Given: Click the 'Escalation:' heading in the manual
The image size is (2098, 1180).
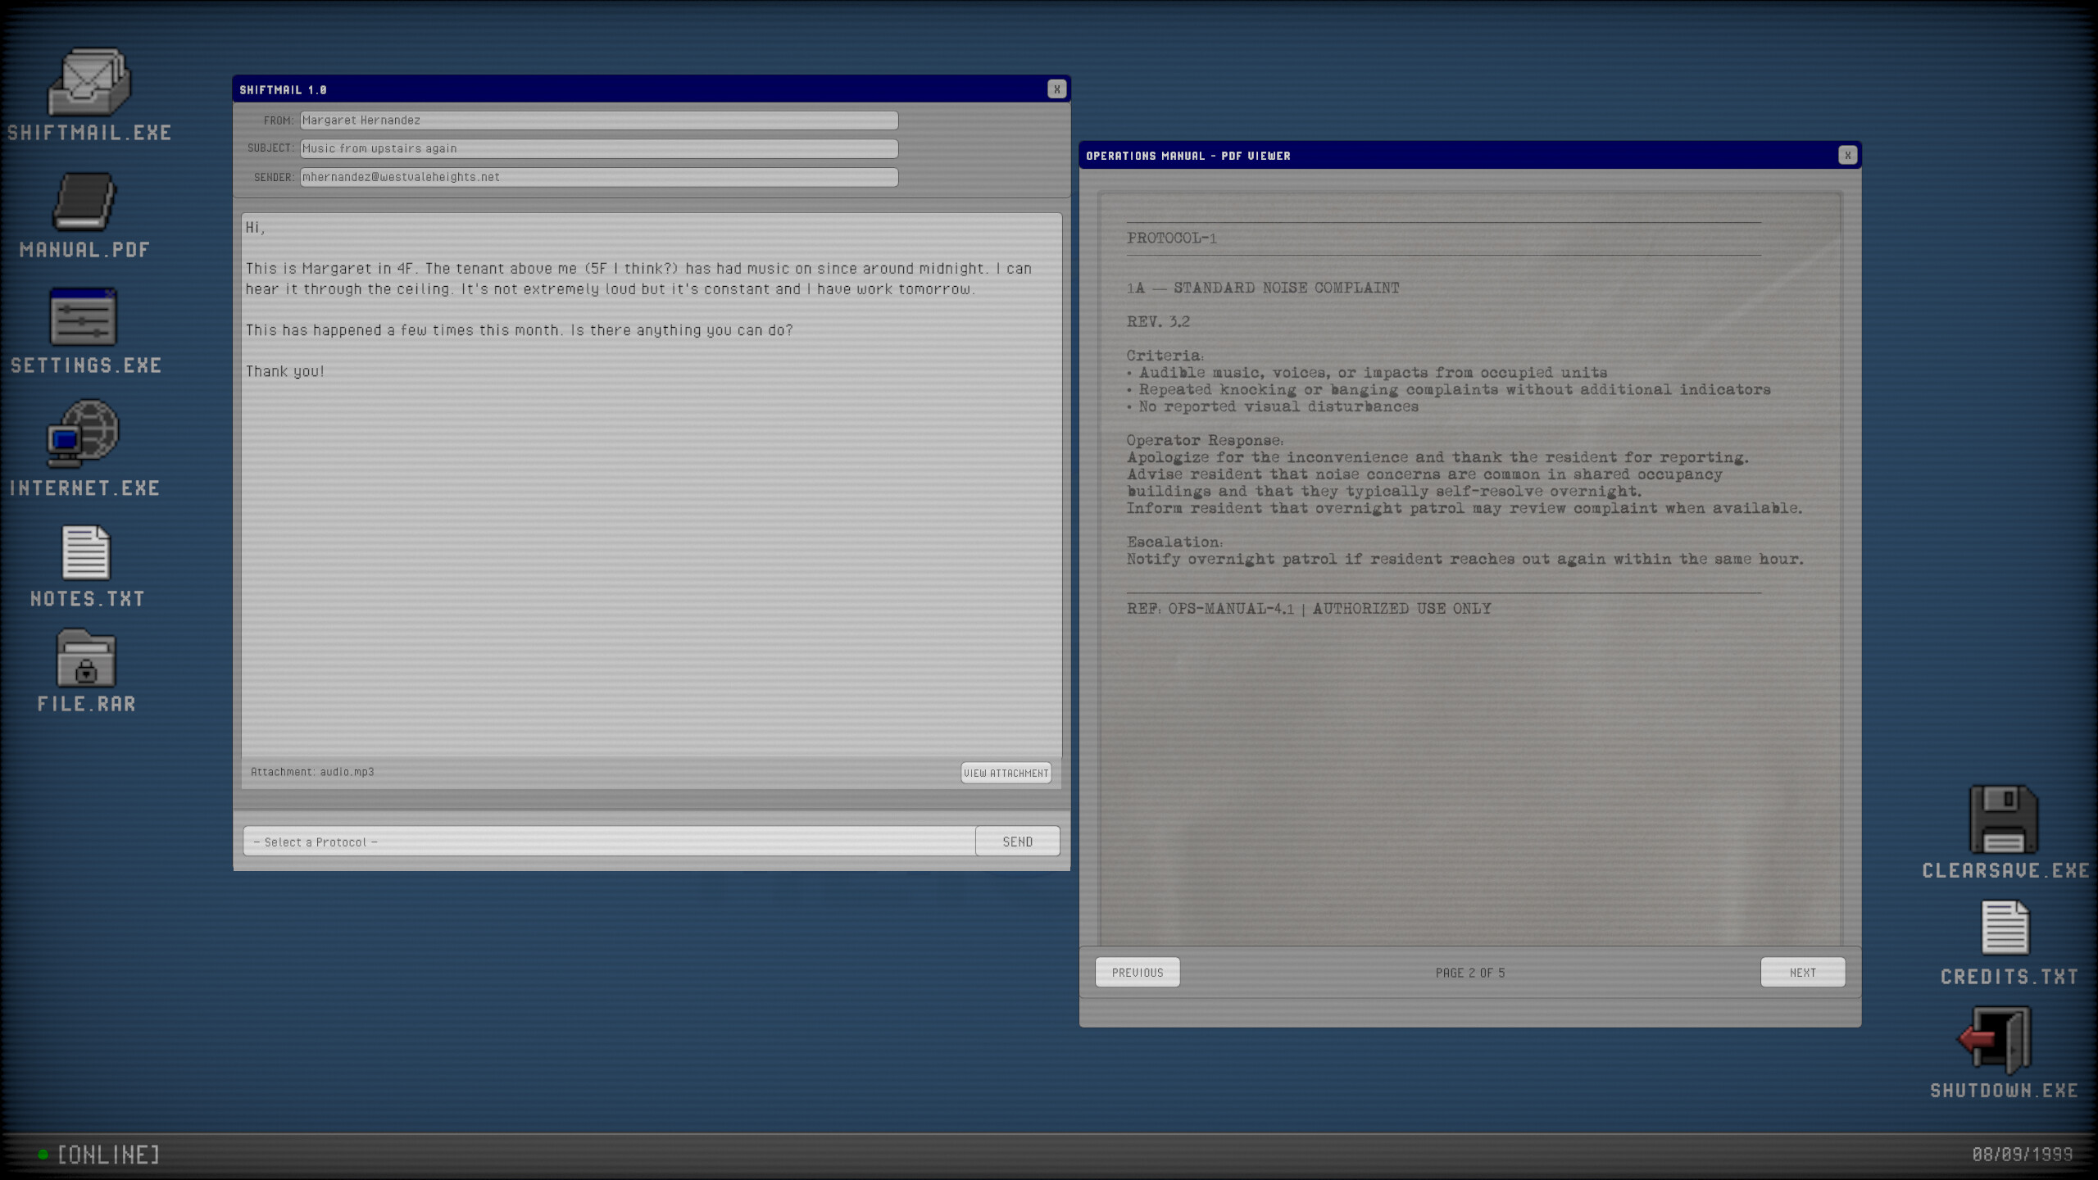Looking at the screenshot, I should pyautogui.click(x=1174, y=542).
